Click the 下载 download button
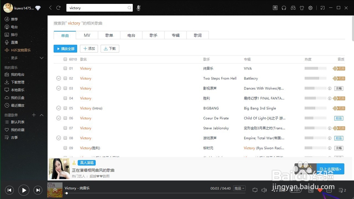 110,48
